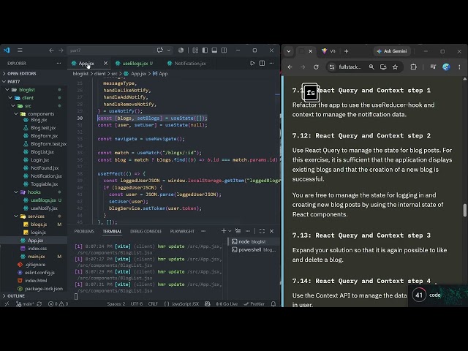The width and height of the screenshot is (468, 351).
Task: Split the editor to the right
Action: [x=262, y=64]
